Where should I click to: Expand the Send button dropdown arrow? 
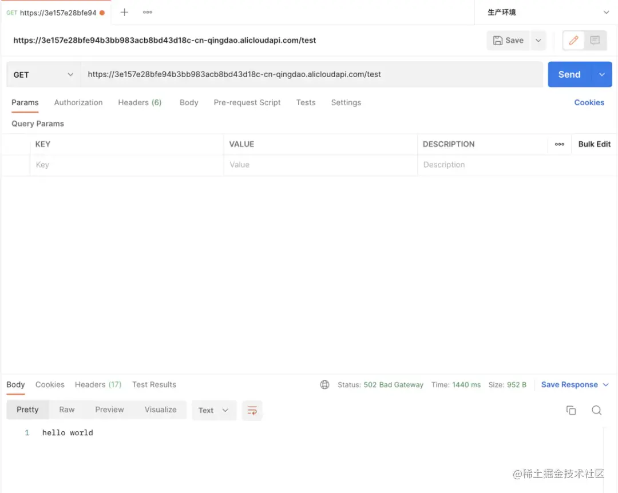tap(601, 74)
